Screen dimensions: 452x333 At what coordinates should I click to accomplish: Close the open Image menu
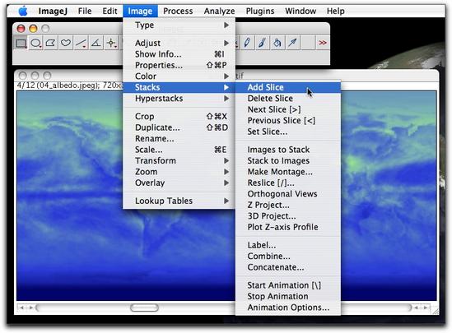click(140, 12)
